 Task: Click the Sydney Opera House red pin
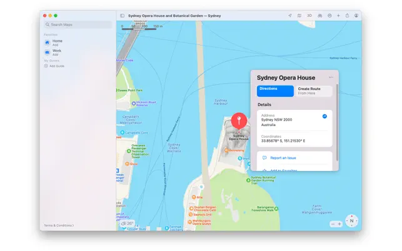239,121
